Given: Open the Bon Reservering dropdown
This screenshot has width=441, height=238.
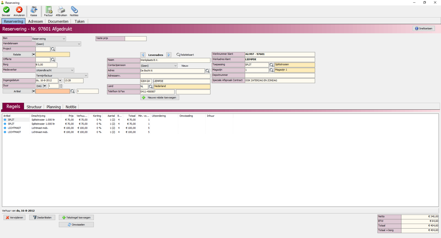Looking at the screenshot, I should coord(64,39).
